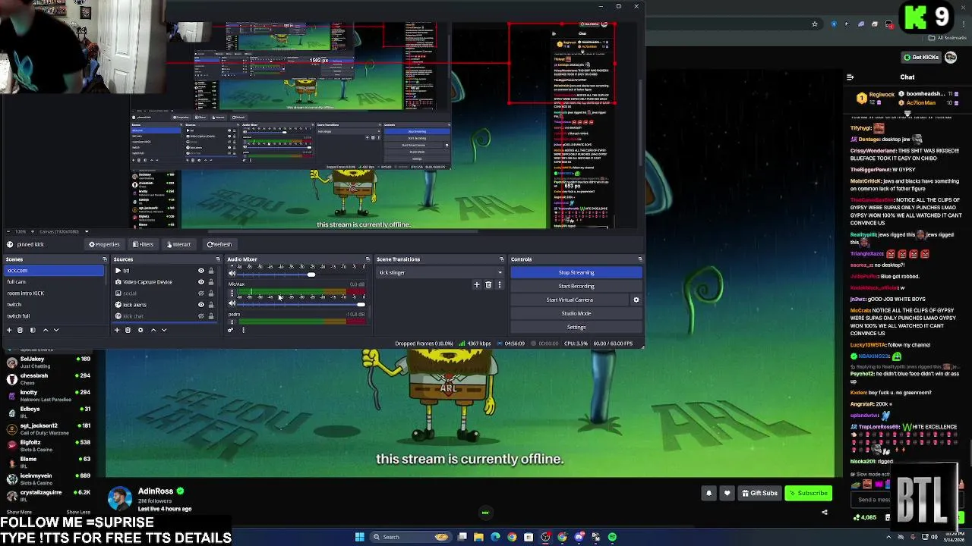Undock the Scenes panel
Viewport: 972px width, 546px height.
105,259
